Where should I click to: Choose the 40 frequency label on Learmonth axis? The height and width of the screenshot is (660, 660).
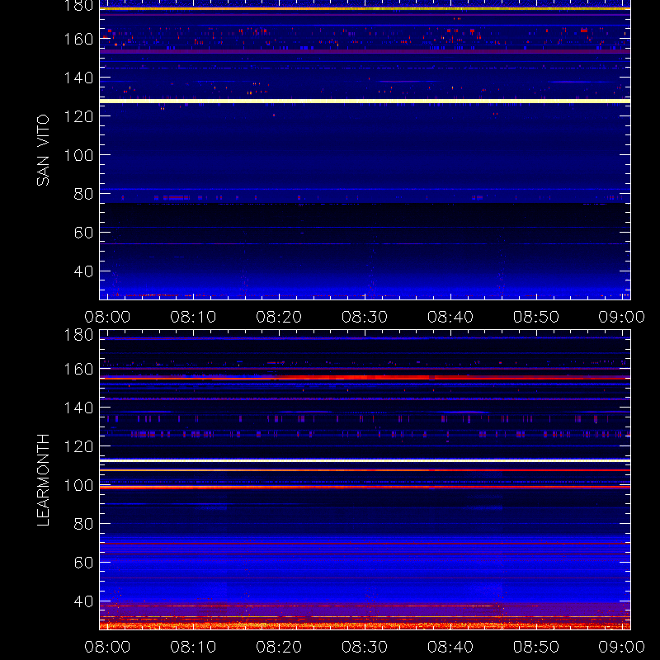pos(83,601)
